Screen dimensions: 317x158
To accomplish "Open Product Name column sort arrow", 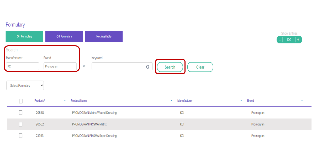I will coord(171,101).
